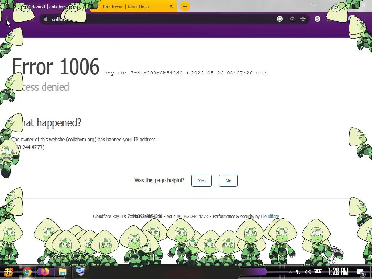The height and width of the screenshot is (279, 372).
Task: Open the computer monitor app in the taskbar
Action: pyautogui.click(x=80, y=272)
